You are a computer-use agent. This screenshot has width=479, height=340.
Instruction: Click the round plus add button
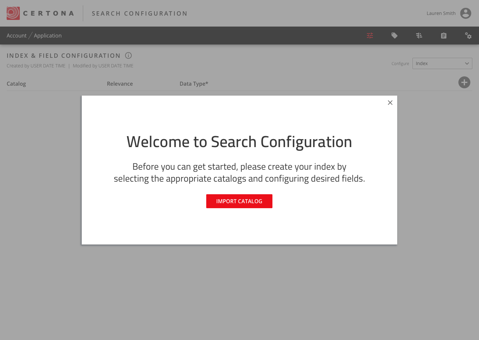464,82
